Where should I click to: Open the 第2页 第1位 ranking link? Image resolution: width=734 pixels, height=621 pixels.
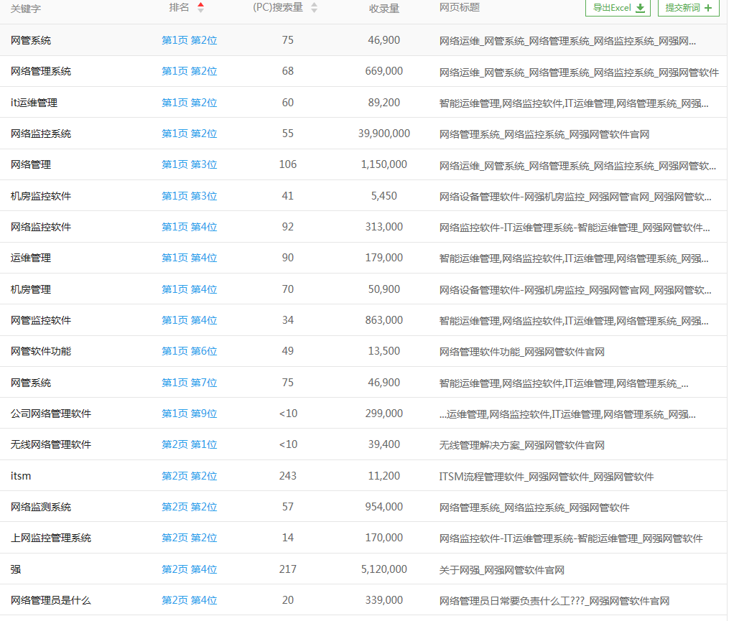189,444
